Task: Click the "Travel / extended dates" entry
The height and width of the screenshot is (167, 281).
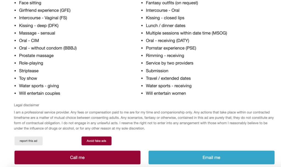Action: click(x=168, y=78)
